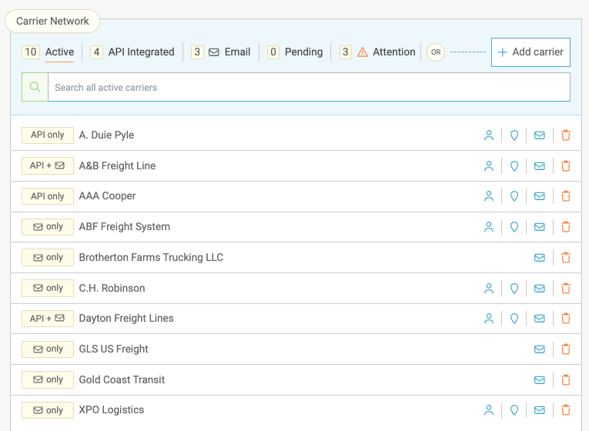Click location pin for Dayton Freight Lines

pos(514,319)
